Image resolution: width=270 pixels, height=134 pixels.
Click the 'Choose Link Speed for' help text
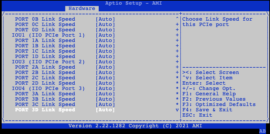pos(217,19)
